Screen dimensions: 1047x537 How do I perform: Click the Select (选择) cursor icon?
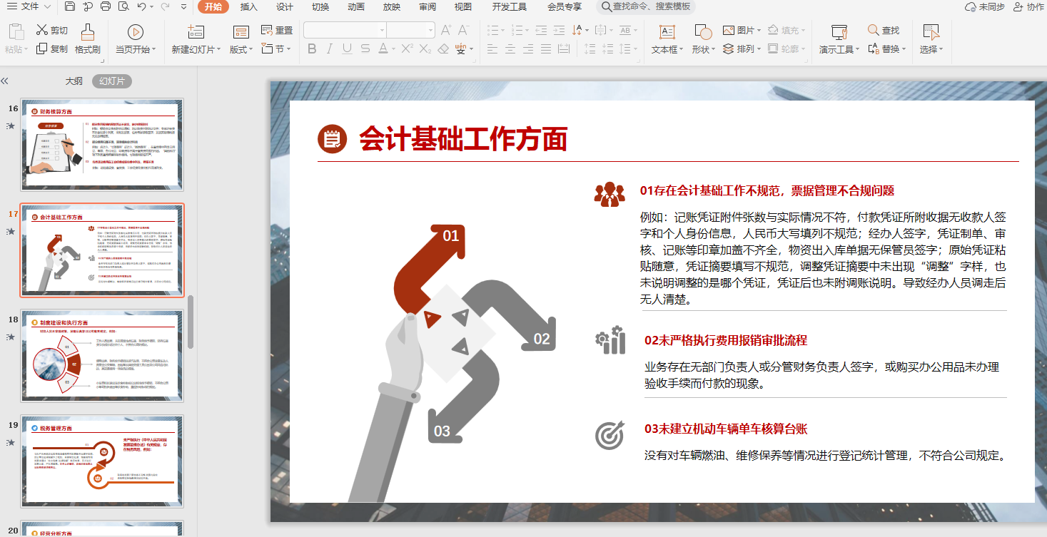(931, 32)
